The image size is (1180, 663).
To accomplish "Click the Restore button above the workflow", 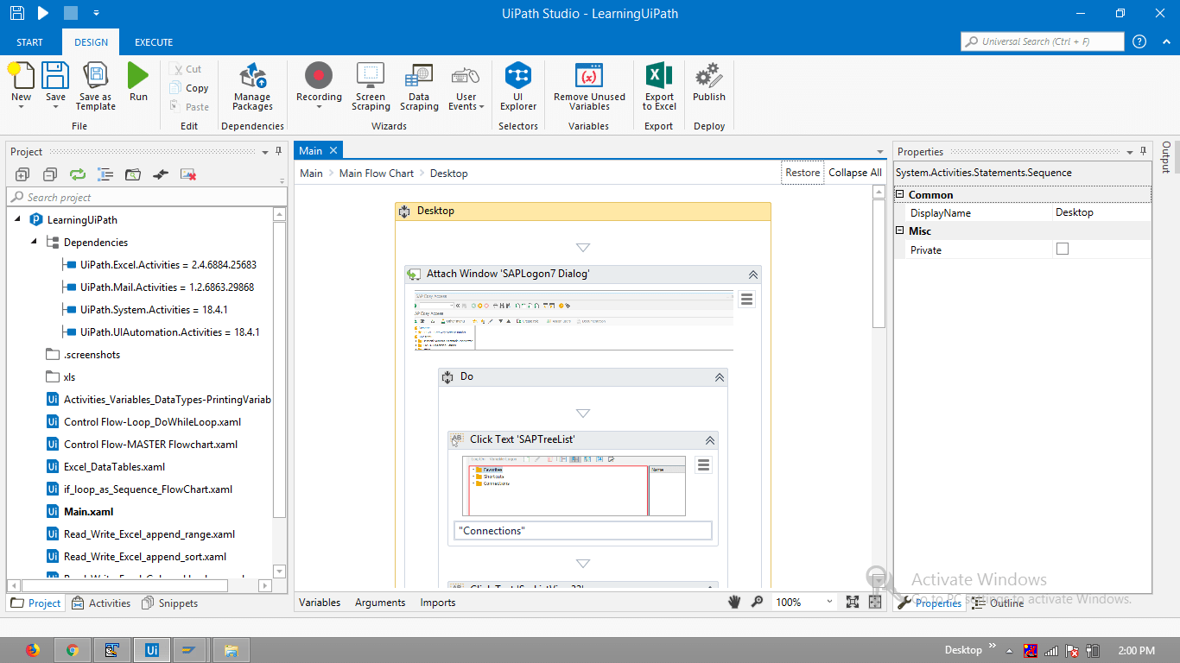I will coord(802,173).
